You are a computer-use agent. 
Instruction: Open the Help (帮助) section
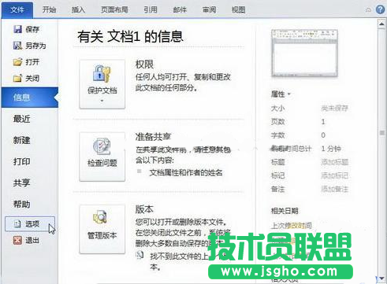pos(22,204)
